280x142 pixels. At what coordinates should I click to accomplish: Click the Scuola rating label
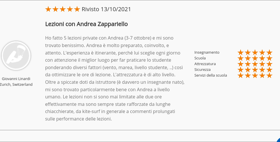[200, 58]
